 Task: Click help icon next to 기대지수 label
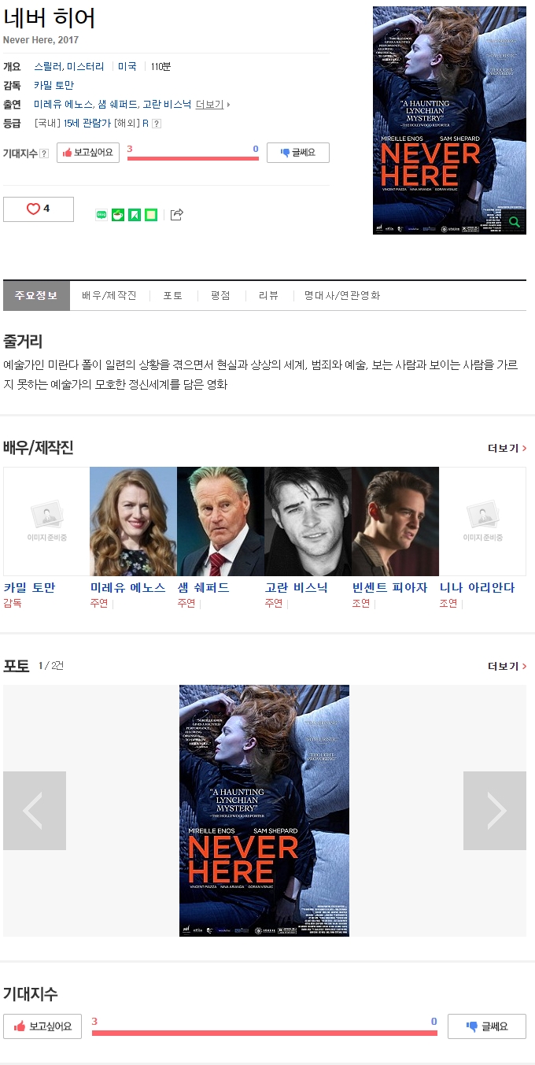point(44,153)
